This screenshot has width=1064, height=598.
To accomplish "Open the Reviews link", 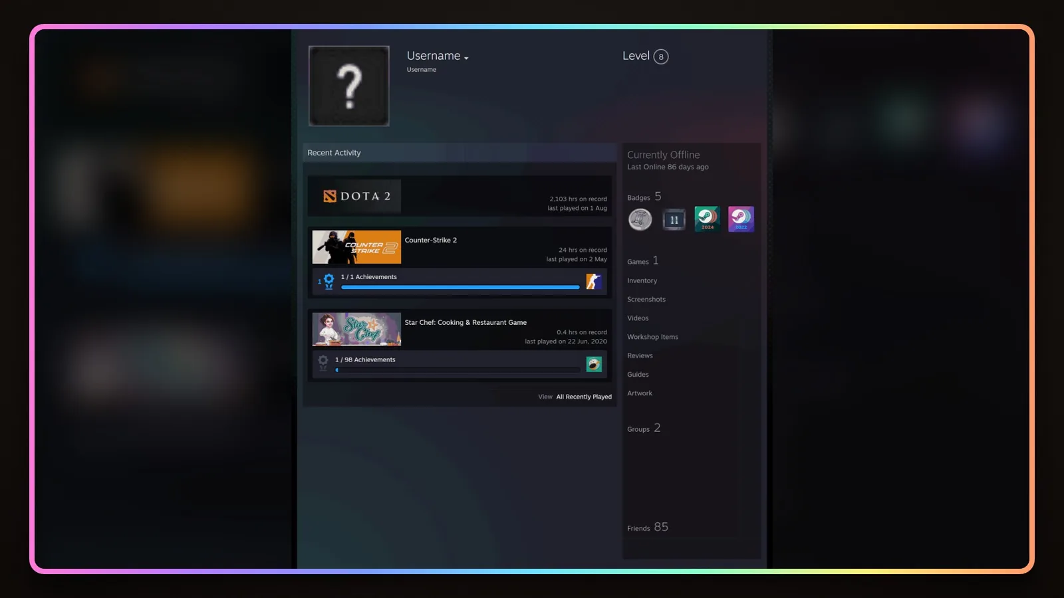I will click(x=640, y=355).
